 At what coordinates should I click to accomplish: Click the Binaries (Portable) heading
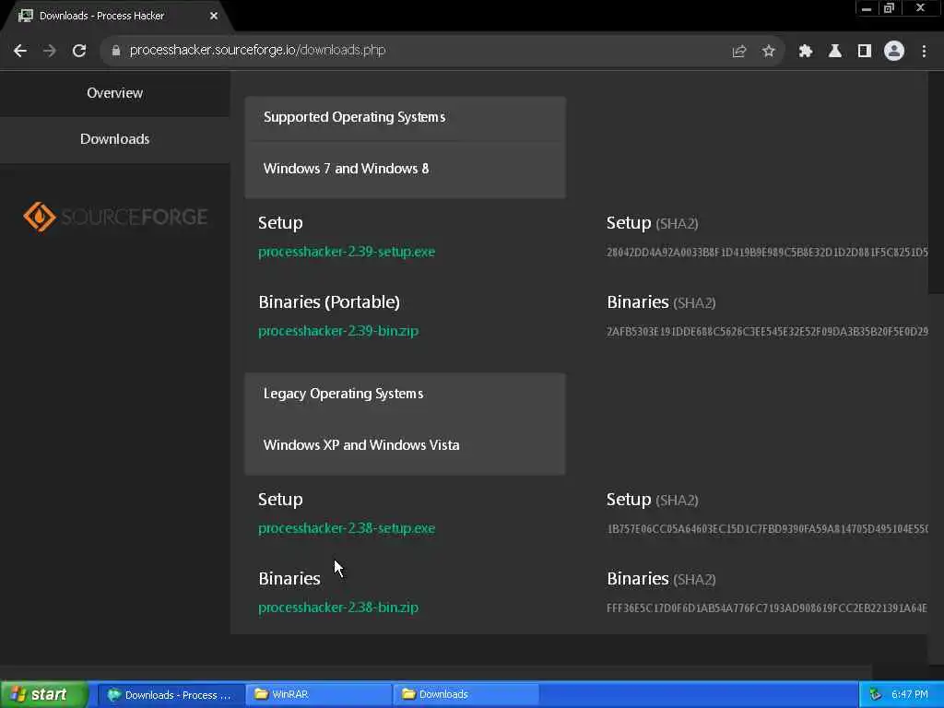(x=329, y=302)
